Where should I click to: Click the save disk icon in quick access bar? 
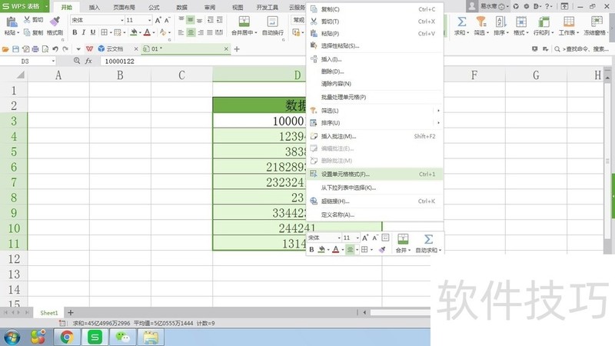click(x=15, y=49)
